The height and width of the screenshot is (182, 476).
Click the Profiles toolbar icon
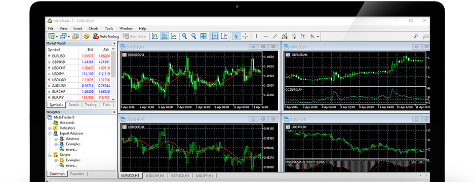63,36
